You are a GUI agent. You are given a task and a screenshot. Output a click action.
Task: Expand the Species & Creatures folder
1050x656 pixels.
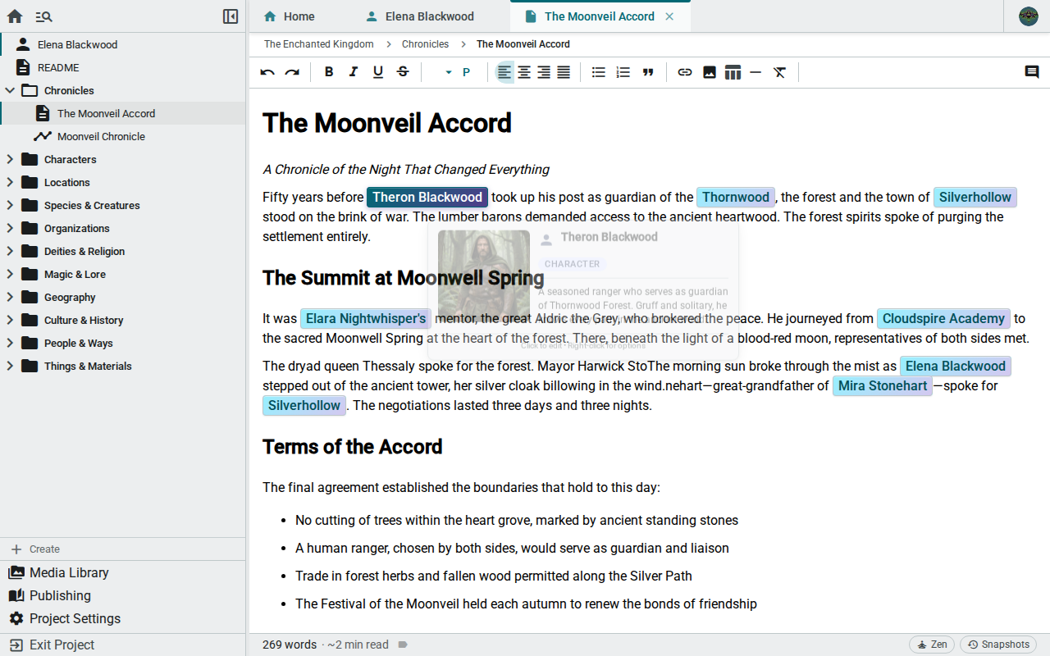pos(10,205)
